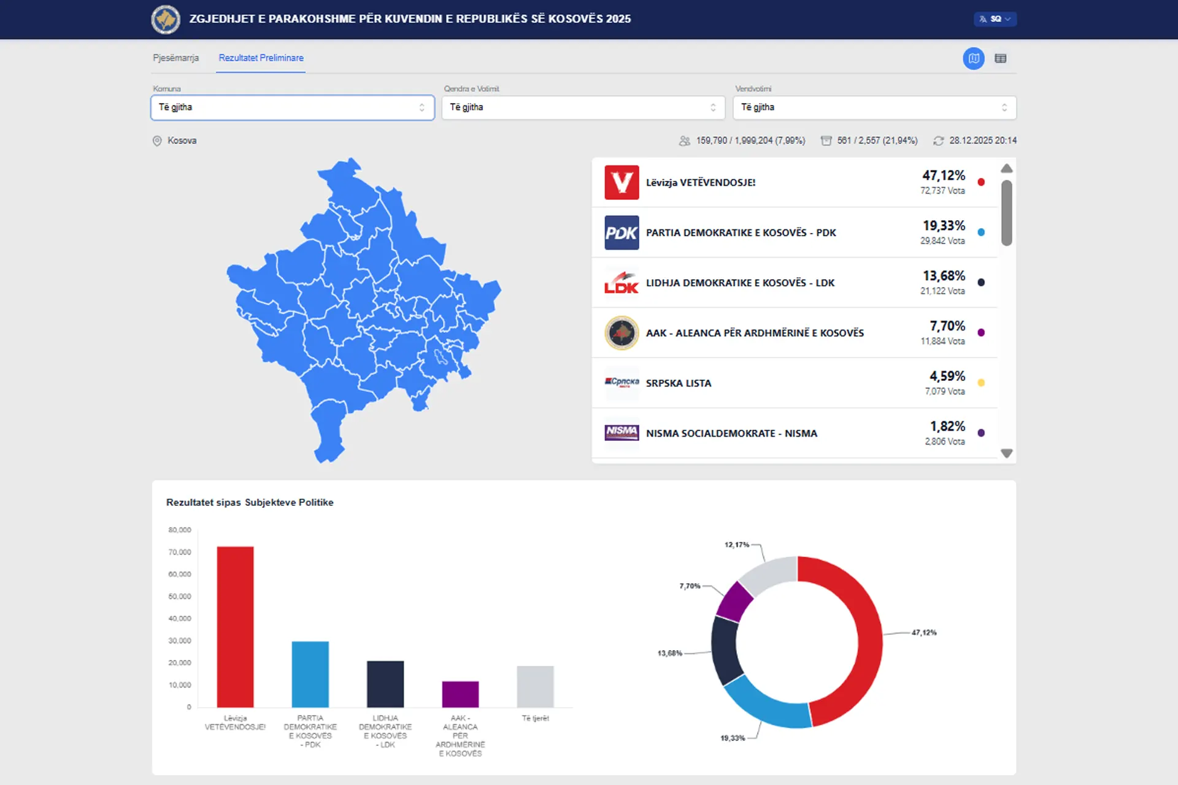Screen dimensions: 1178x785
Task: Select NISMA SOCIALDEMOKRATE - NISMA row
Action: tap(795, 433)
